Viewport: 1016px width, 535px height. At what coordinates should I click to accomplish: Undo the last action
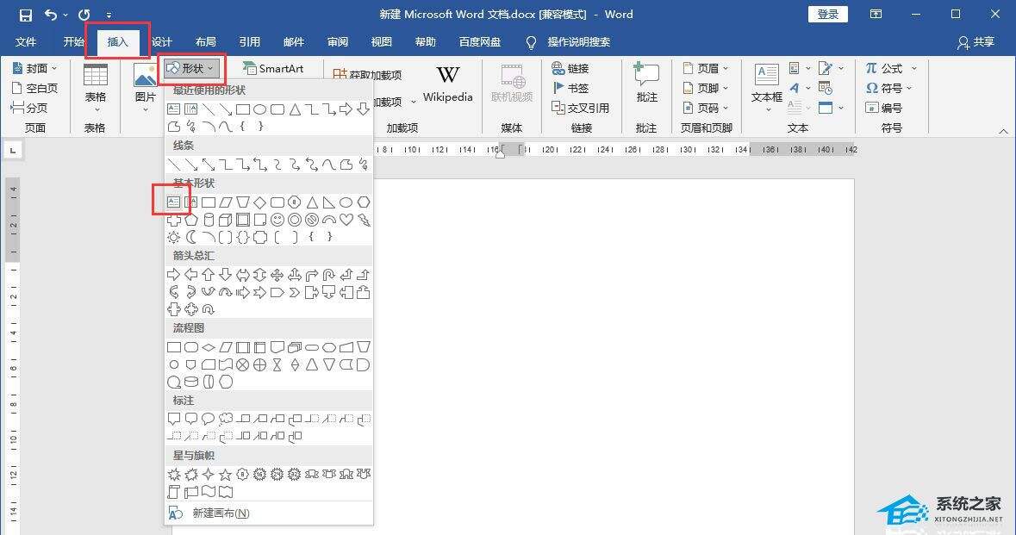coord(51,15)
